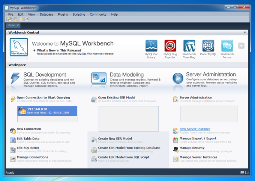Click Create EER Model From SQL Script text

[124, 157]
